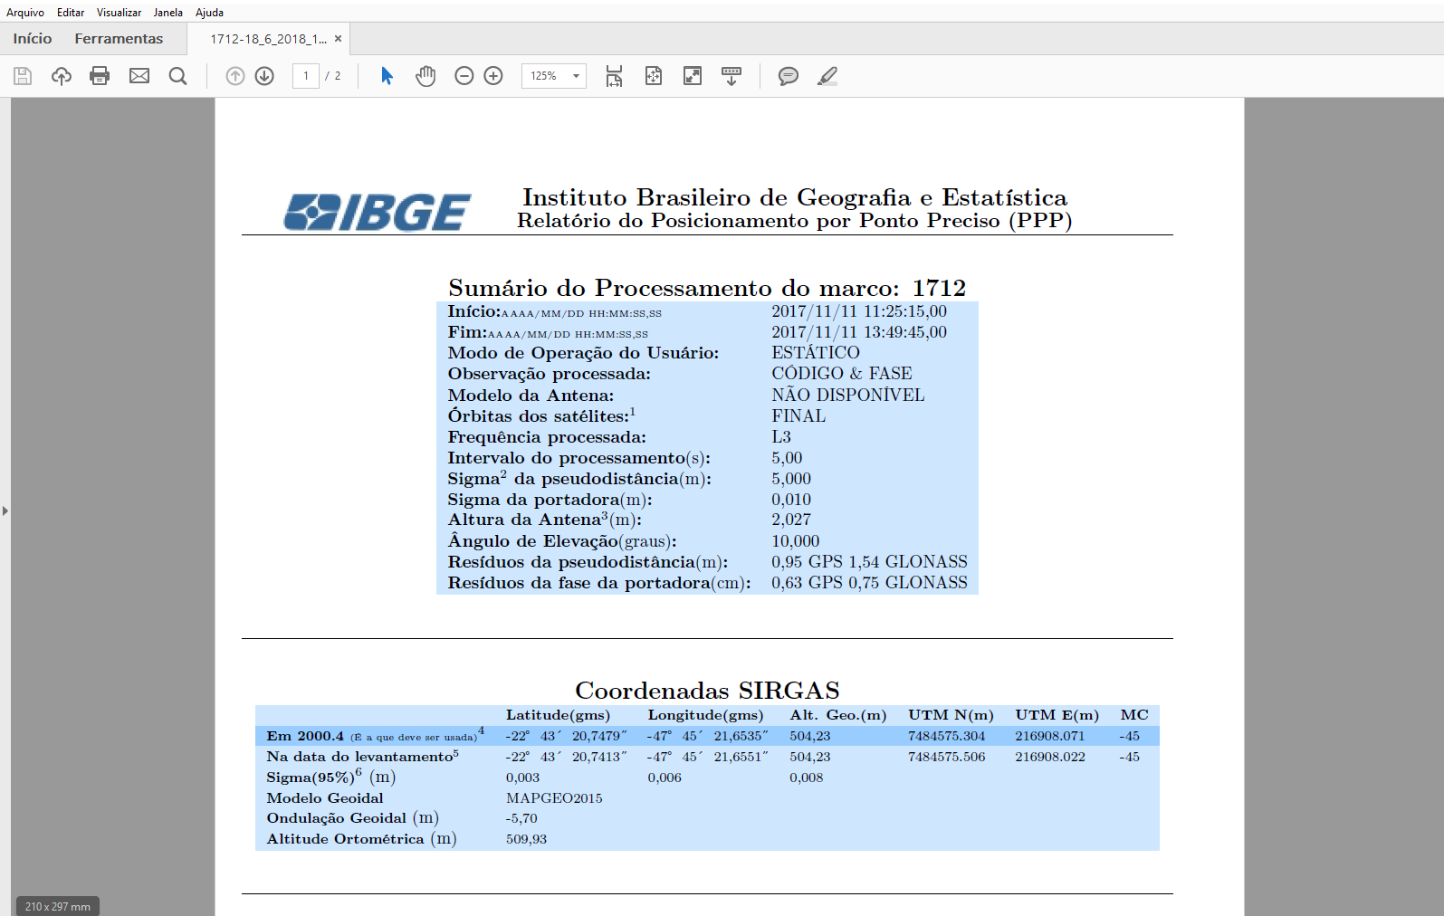Select the Hand pan tool

click(x=426, y=76)
